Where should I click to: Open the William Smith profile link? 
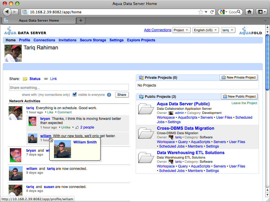click(85, 142)
